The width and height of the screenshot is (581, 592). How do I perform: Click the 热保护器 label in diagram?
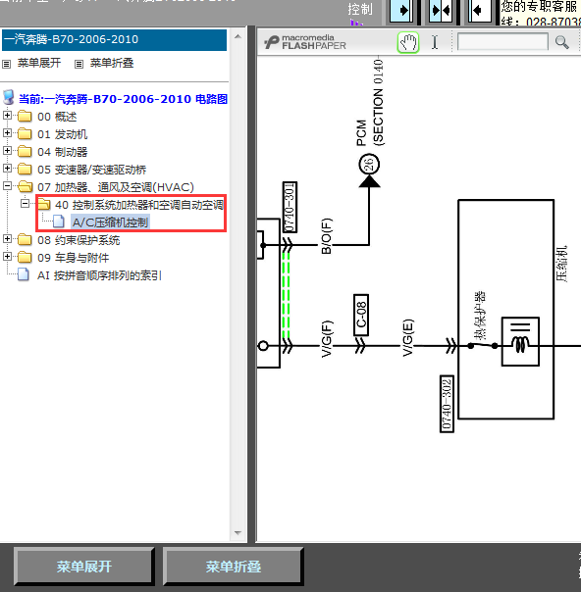coord(479,315)
